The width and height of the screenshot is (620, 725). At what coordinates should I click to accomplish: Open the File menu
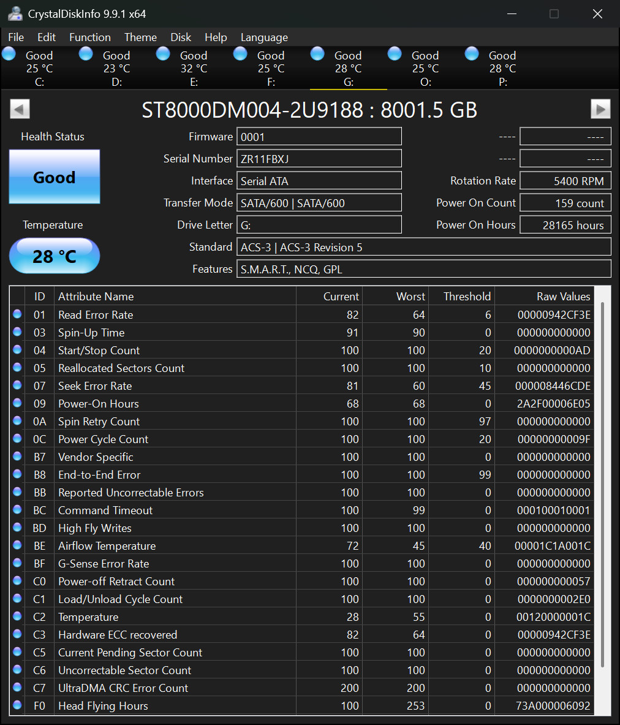(16, 37)
